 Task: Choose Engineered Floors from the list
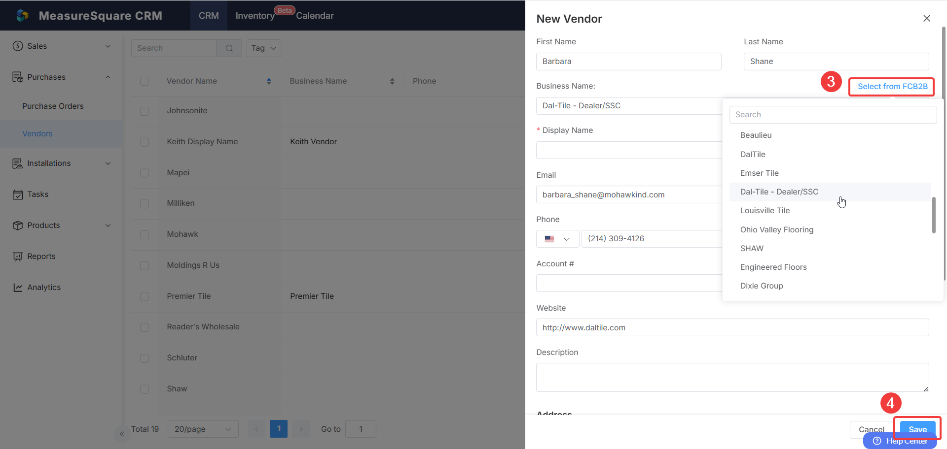coord(830,267)
